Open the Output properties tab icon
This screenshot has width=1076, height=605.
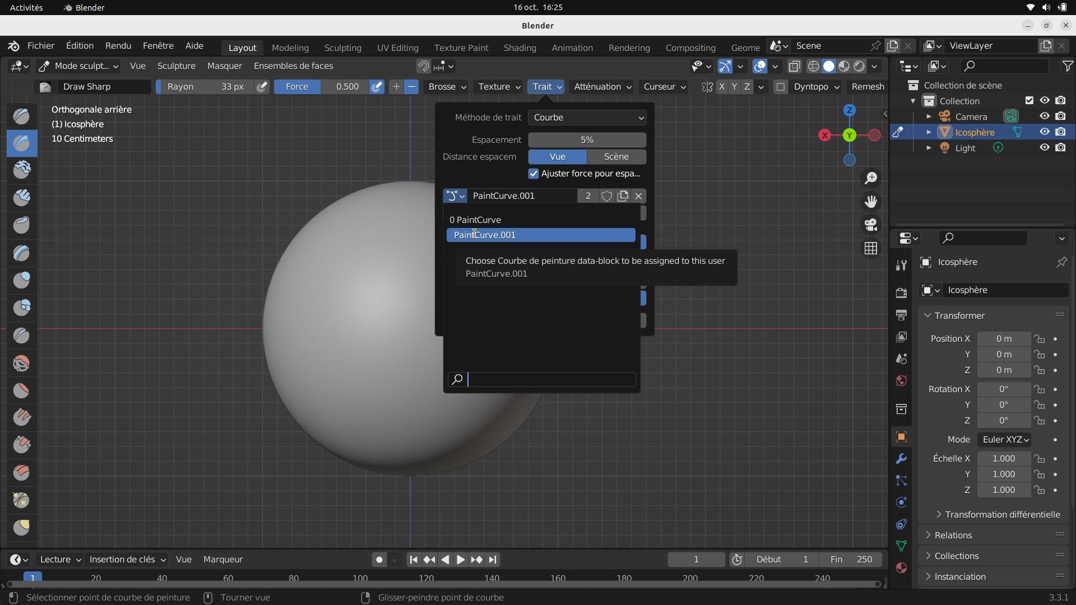[901, 315]
